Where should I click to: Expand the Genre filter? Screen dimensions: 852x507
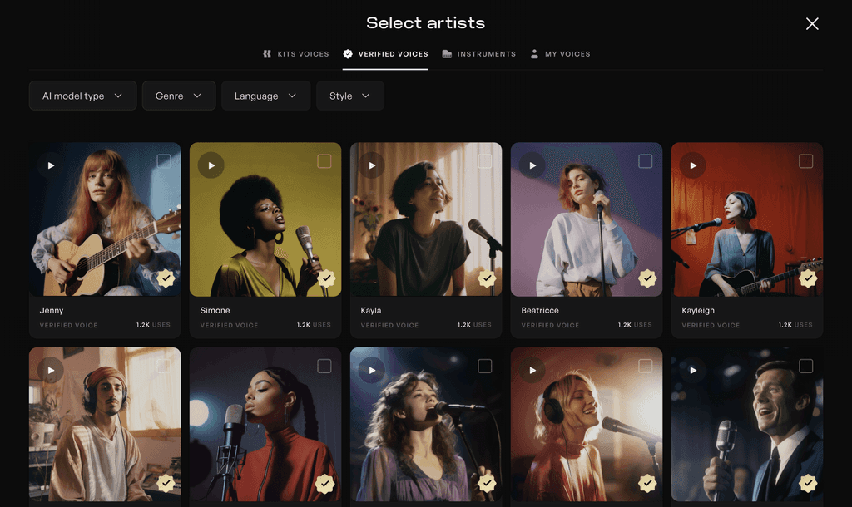(x=178, y=96)
